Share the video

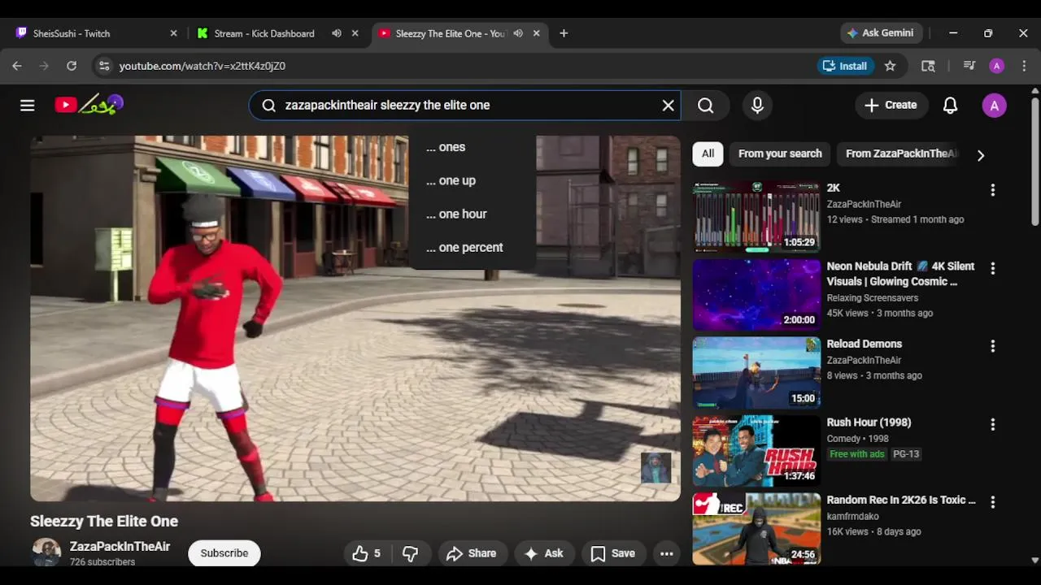point(471,553)
